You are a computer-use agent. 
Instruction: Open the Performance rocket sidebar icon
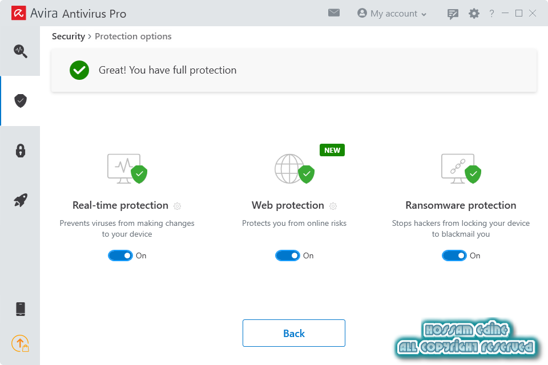click(21, 200)
